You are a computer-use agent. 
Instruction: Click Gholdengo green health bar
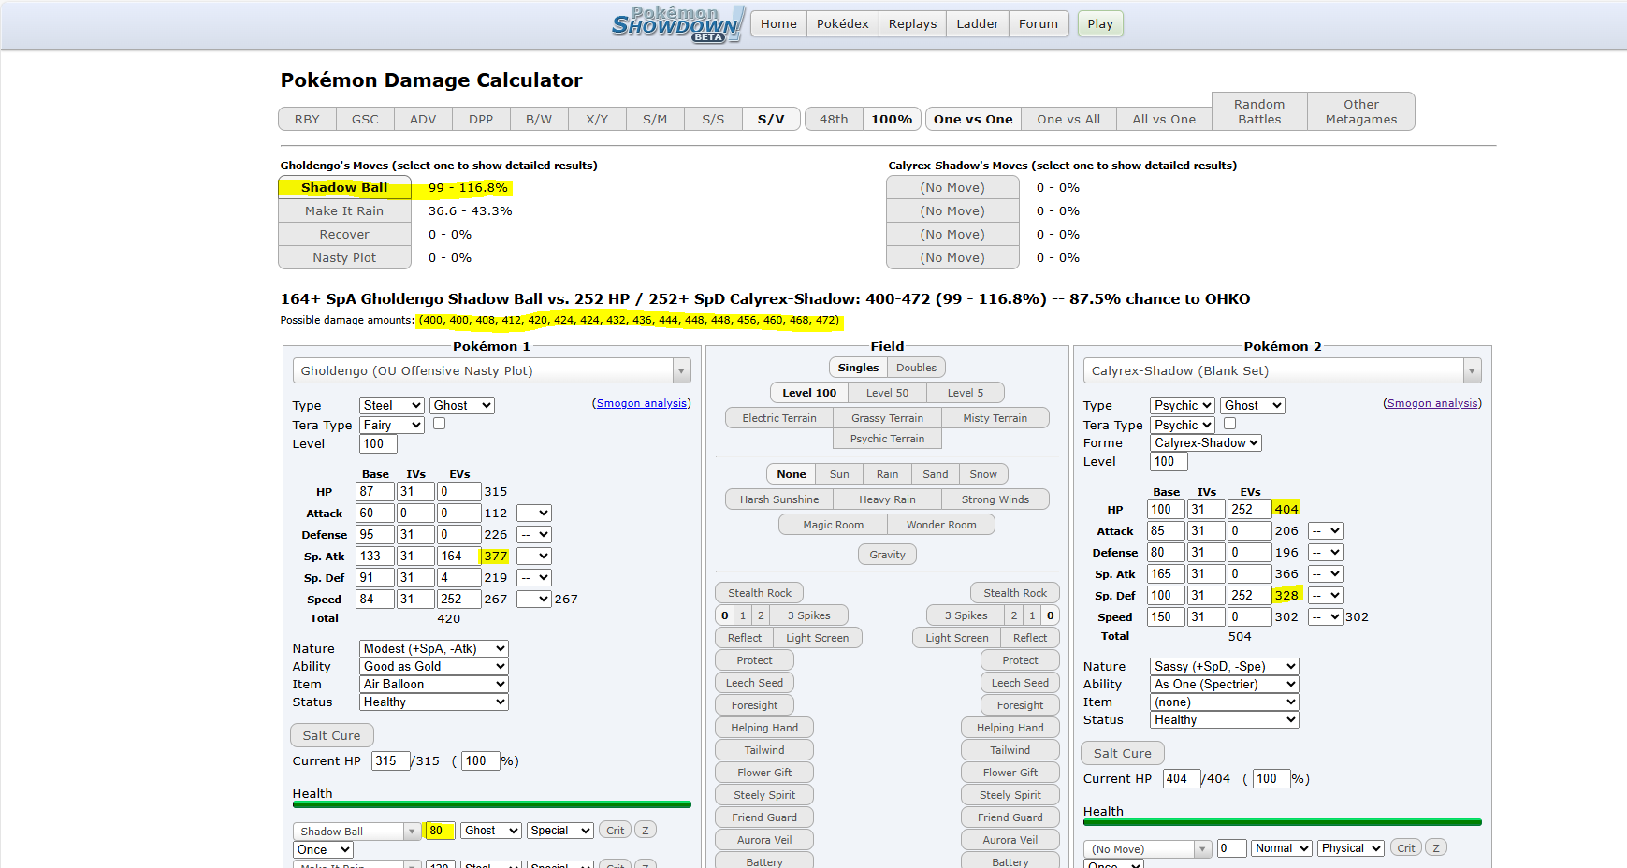coord(491,804)
